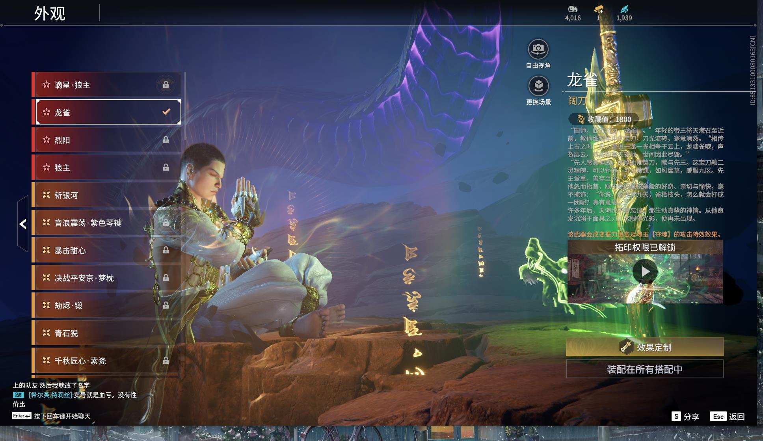The width and height of the screenshot is (763, 441).
Task: Click the 更换场景 change scene icon
Action: pyautogui.click(x=538, y=86)
